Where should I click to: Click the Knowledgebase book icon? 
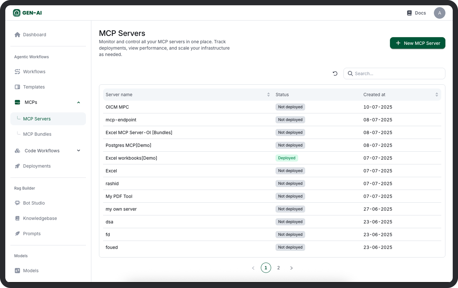pyautogui.click(x=17, y=218)
